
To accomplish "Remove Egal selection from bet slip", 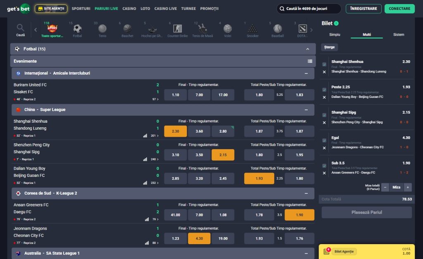I will (x=324, y=148).
